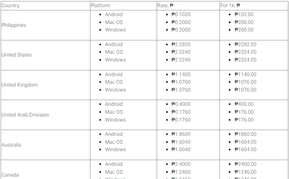Click the ₱0.1020 rate value
This screenshot has height=179, width=289.
181,14
